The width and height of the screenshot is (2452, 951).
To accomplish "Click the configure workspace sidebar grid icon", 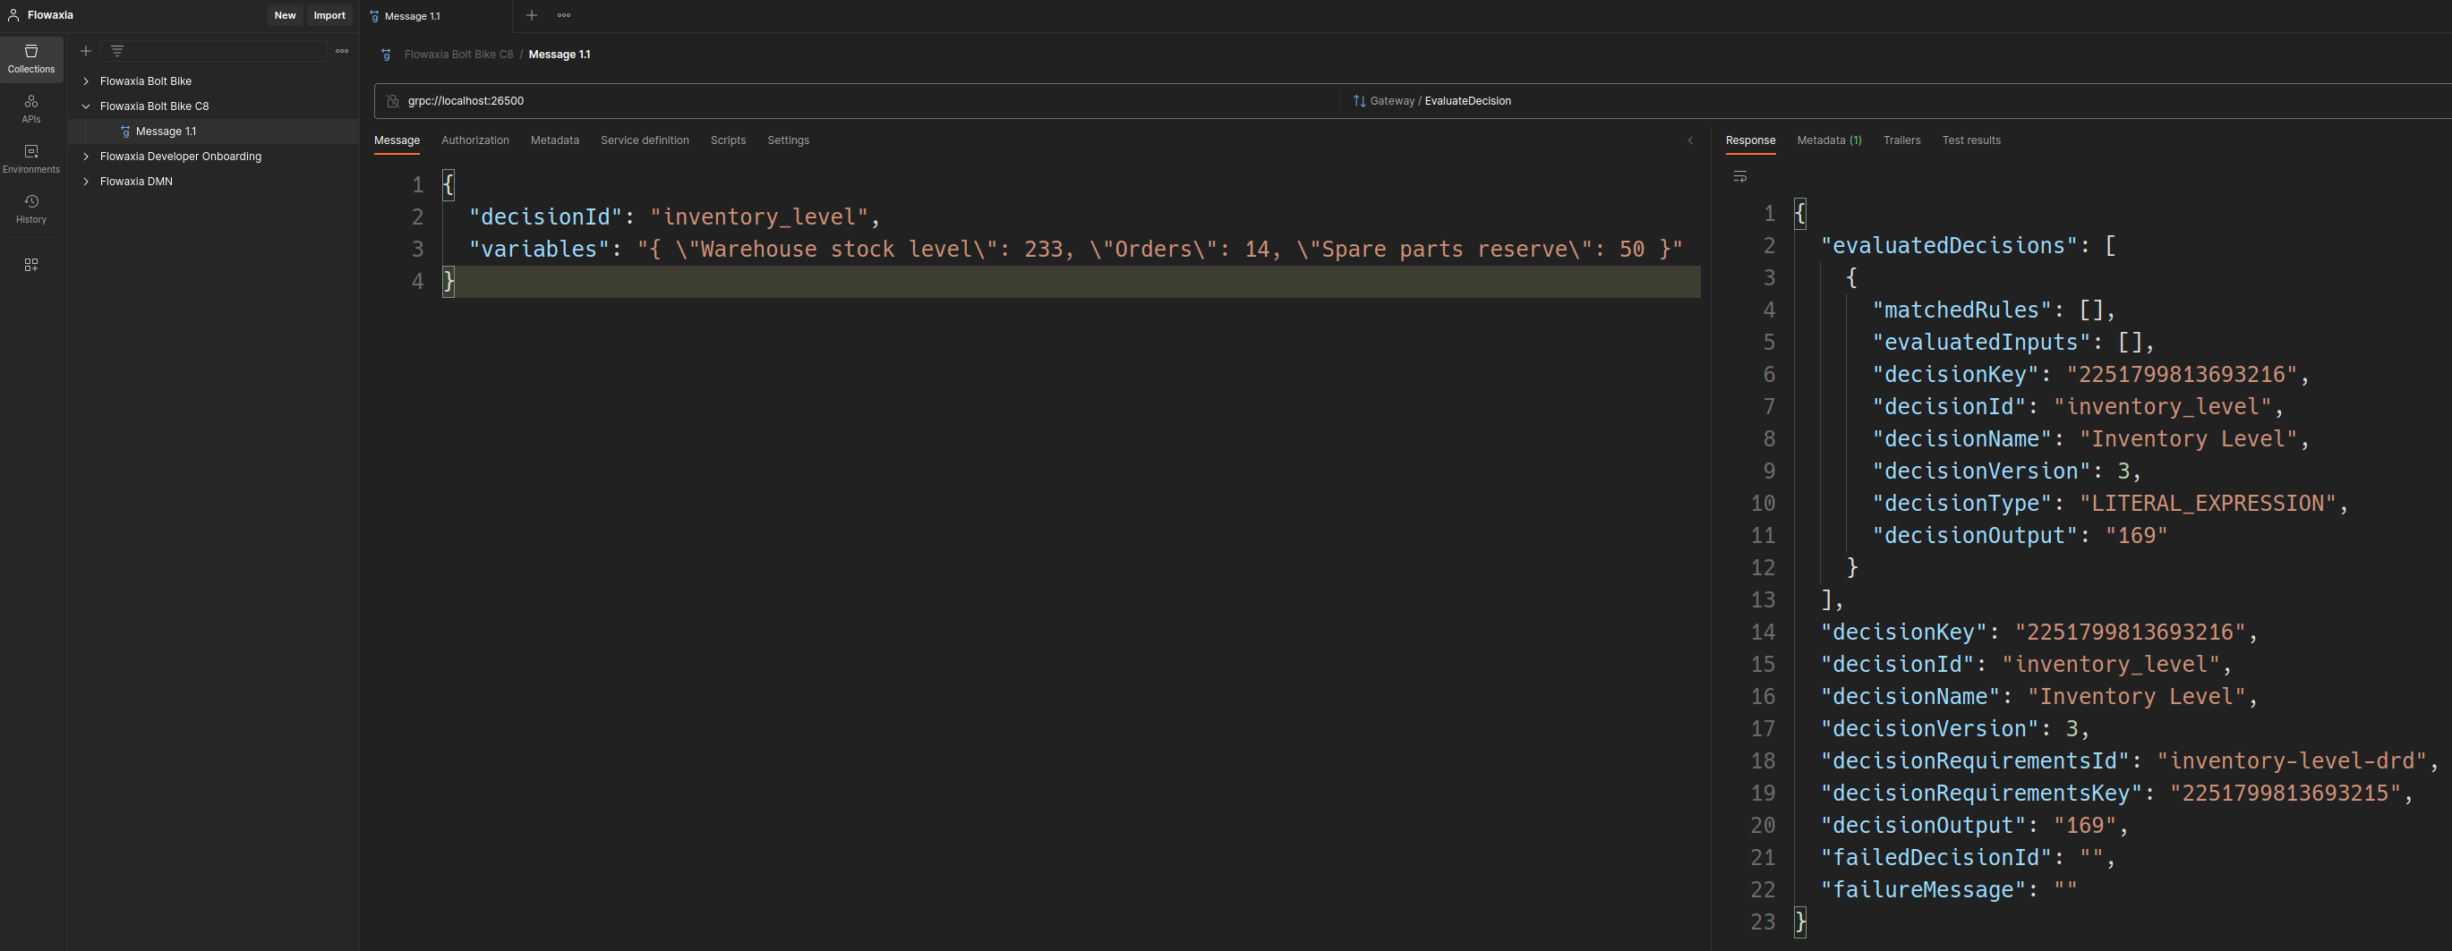I will (x=31, y=265).
